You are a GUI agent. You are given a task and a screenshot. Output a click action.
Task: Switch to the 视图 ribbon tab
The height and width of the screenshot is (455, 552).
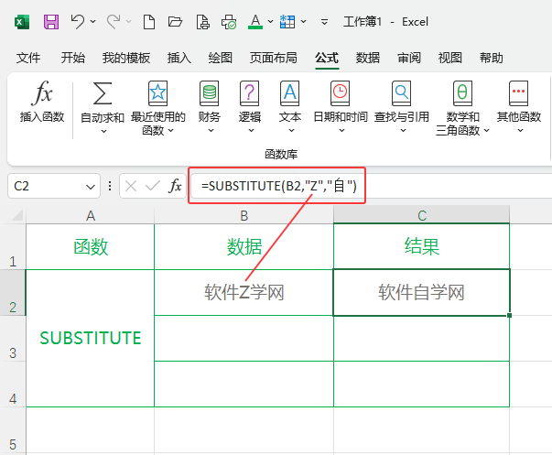pyautogui.click(x=449, y=58)
